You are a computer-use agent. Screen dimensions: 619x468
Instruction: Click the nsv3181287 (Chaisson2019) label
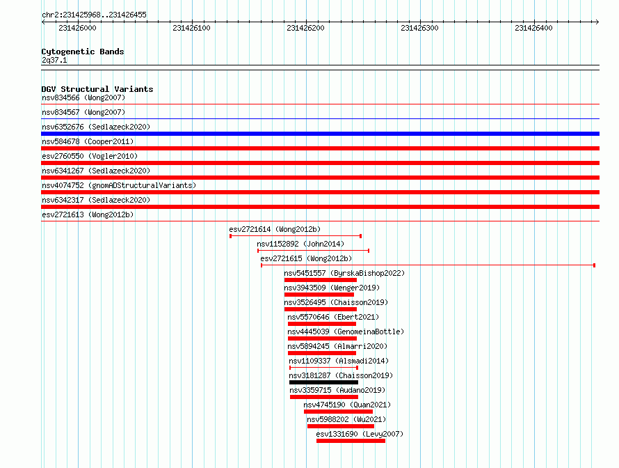pyautogui.click(x=341, y=375)
